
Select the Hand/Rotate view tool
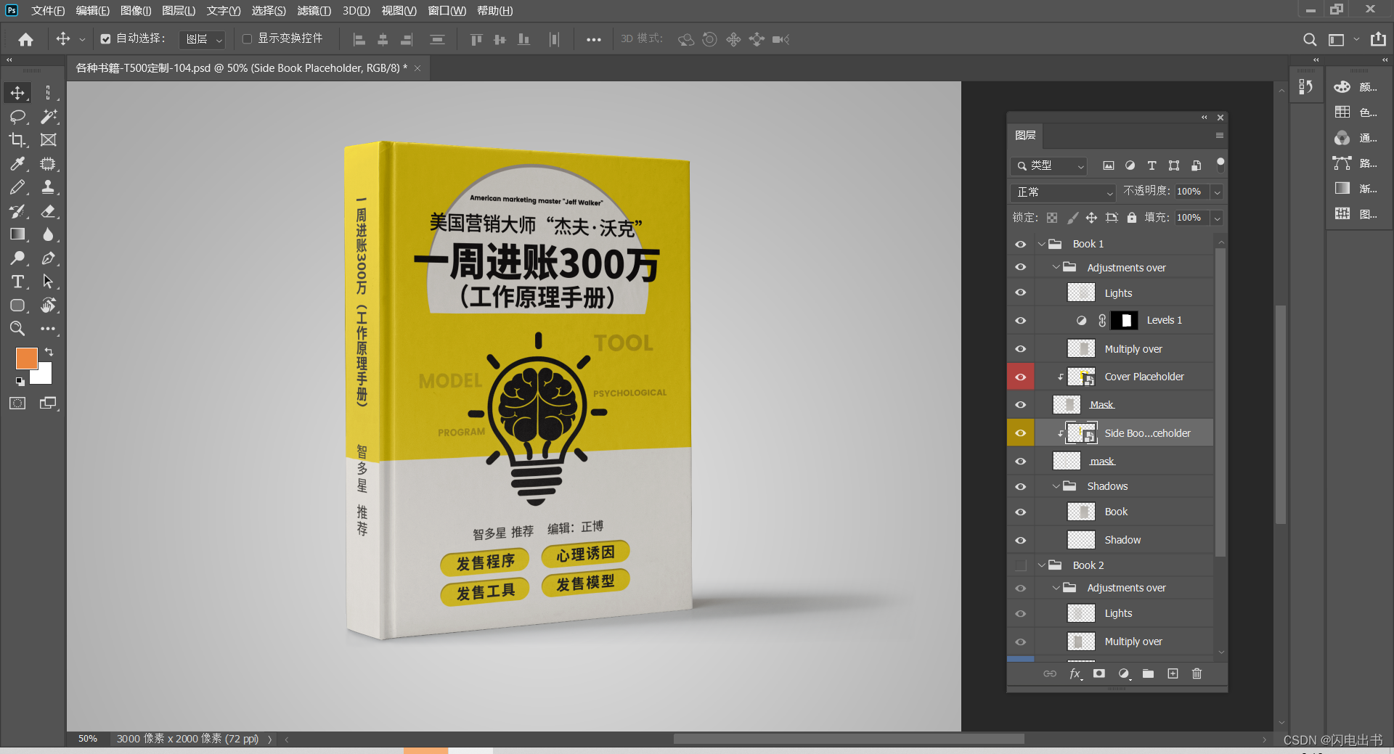(49, 306)
